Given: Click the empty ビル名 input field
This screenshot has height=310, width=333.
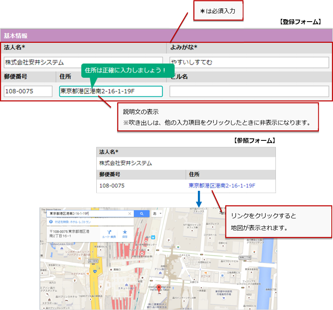Looking at the screenshot, I should click(249, 91).
